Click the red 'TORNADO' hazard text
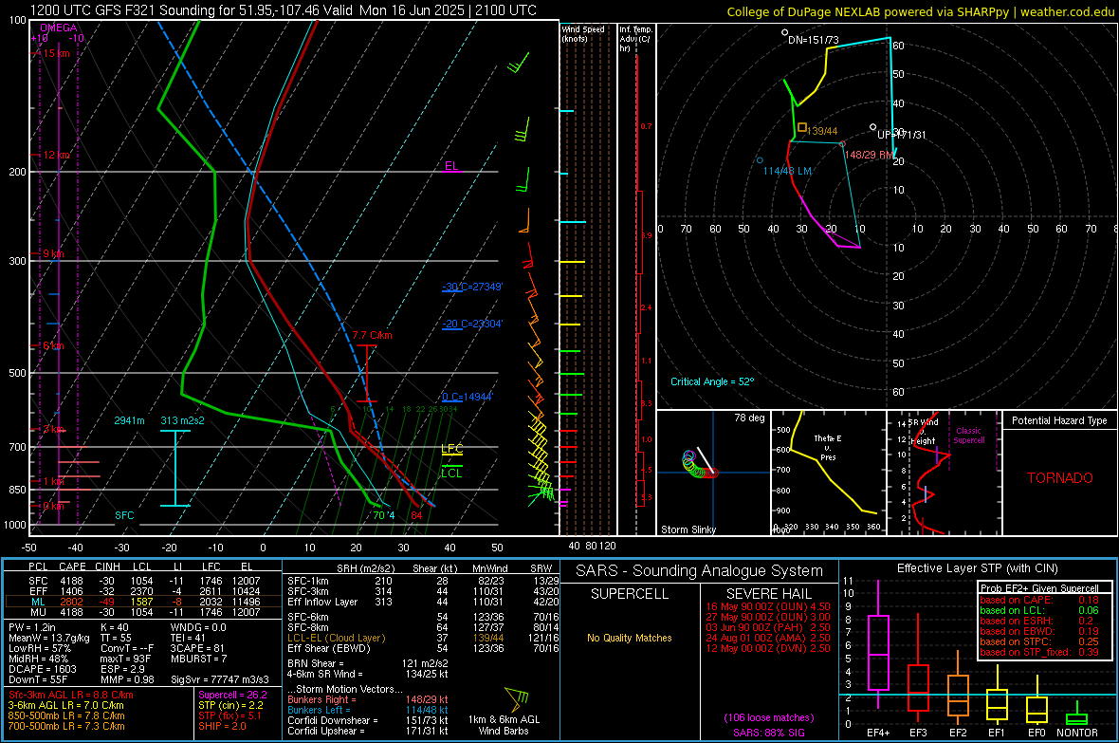Image resolution: width=1119 pixels, height=743 pixels. [1060, 478]
